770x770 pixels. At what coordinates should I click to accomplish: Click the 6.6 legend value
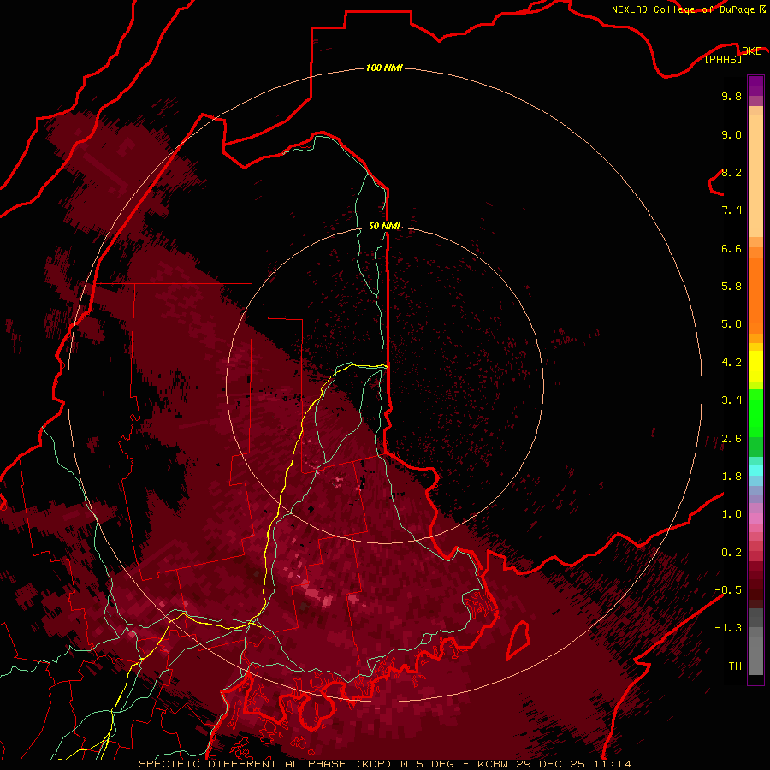[x=731, y=248]
